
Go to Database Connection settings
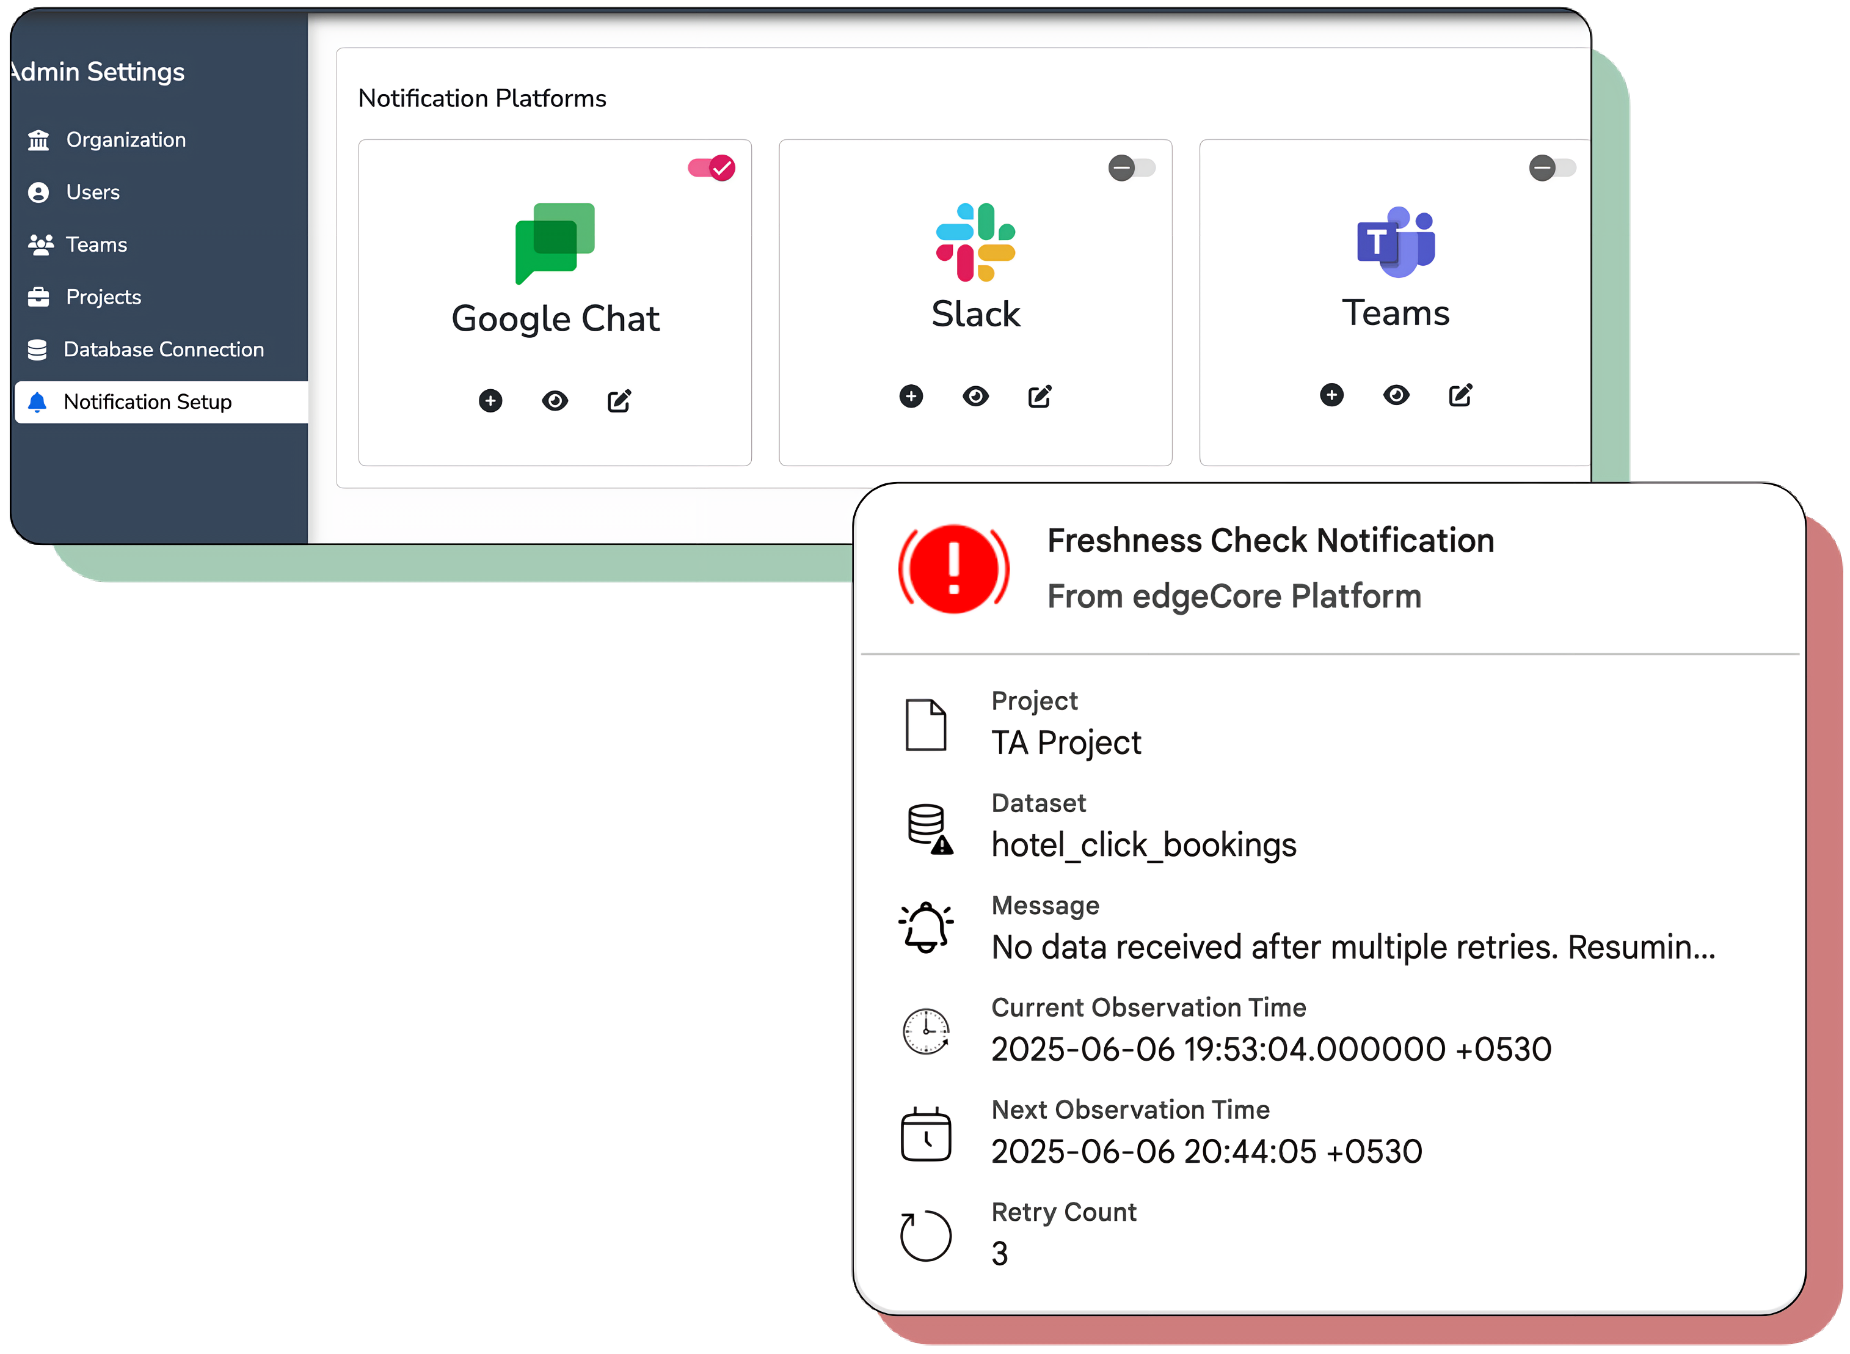coord(163,350)
